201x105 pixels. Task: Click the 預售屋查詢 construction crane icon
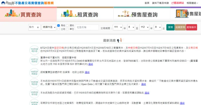click(x=125, y=14)
